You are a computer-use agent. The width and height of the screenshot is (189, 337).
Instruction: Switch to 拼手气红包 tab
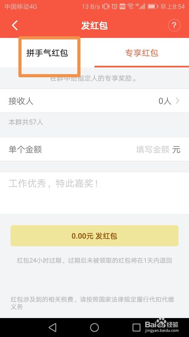(47, 53)
